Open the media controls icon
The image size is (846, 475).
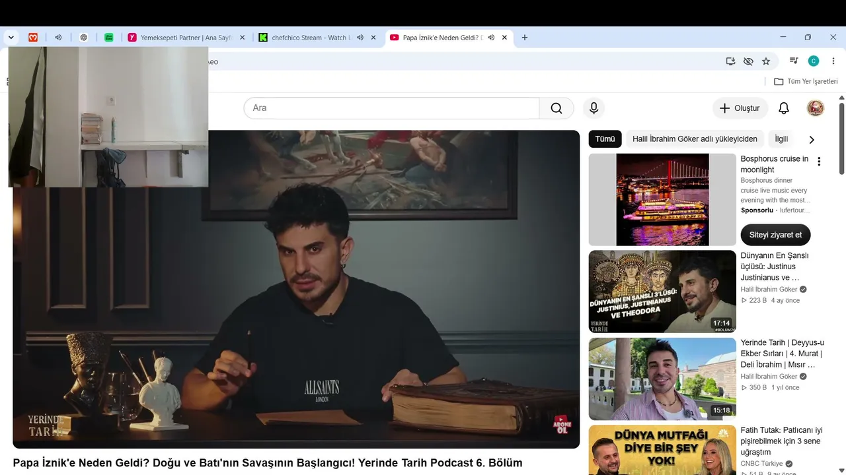[794, 61]
